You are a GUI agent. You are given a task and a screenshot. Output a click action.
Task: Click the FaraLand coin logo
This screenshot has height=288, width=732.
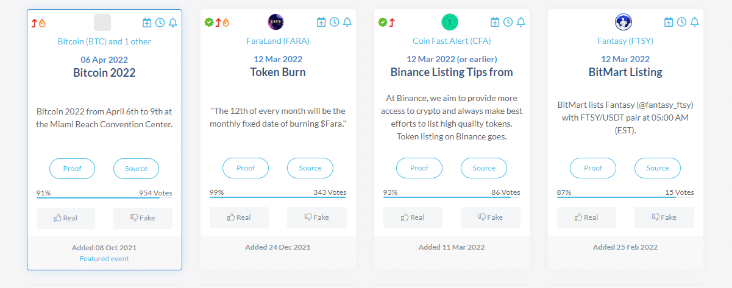275,22
